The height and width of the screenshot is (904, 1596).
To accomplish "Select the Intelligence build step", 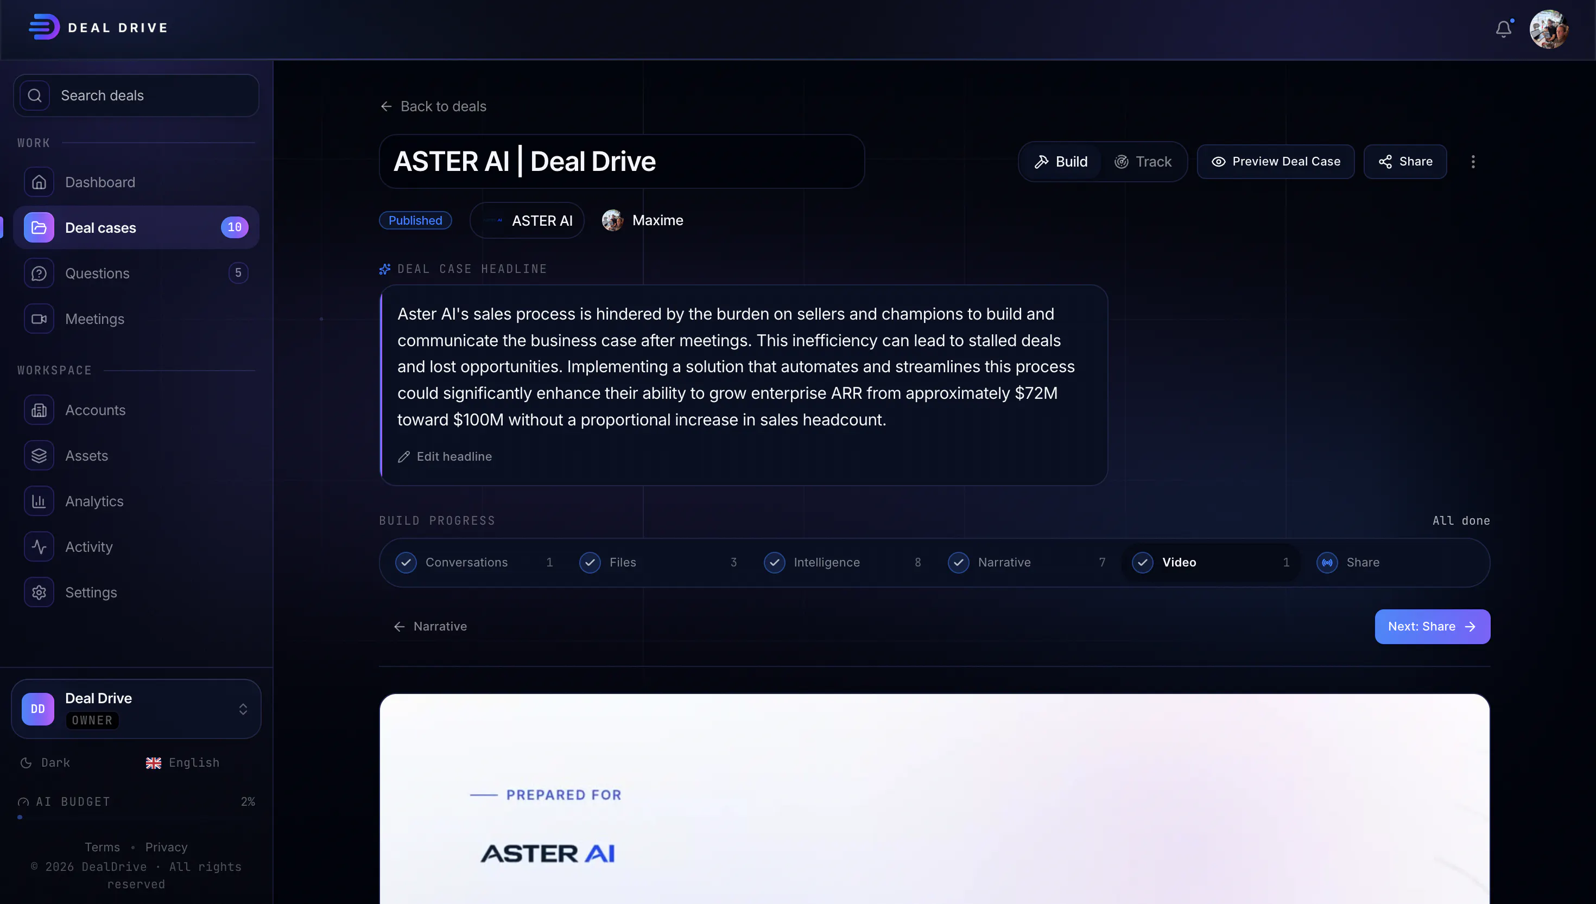I will [x=842, y=563].
